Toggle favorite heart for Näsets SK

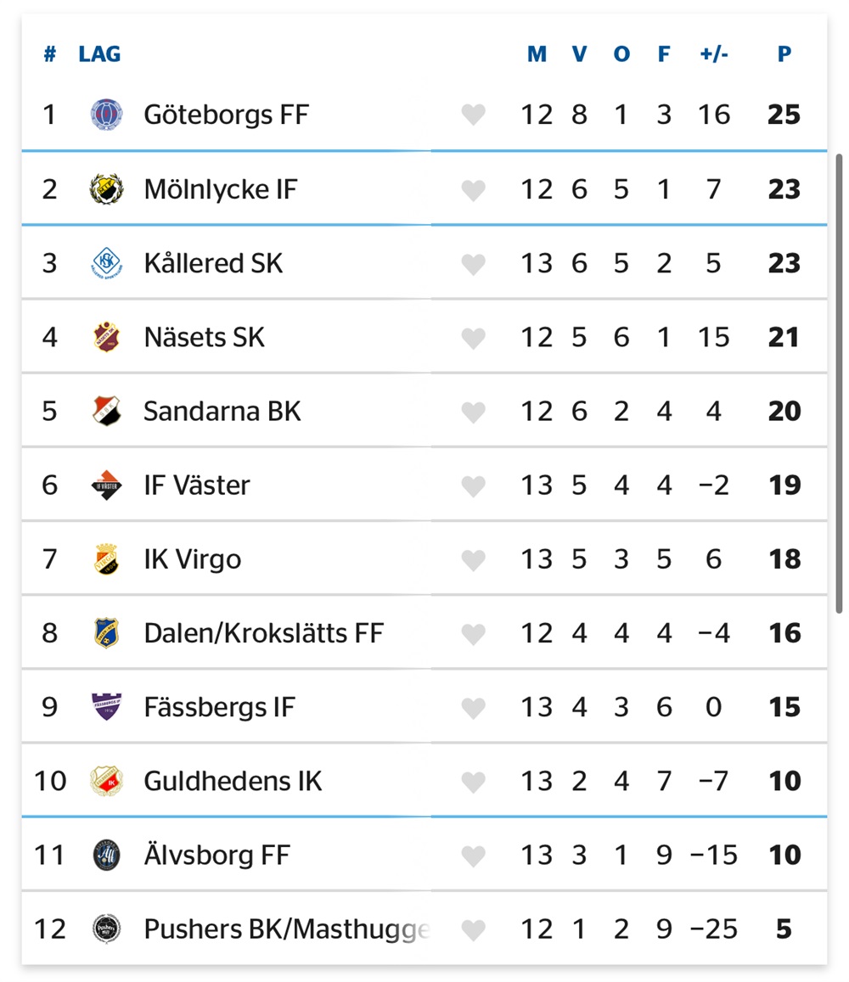473,338
